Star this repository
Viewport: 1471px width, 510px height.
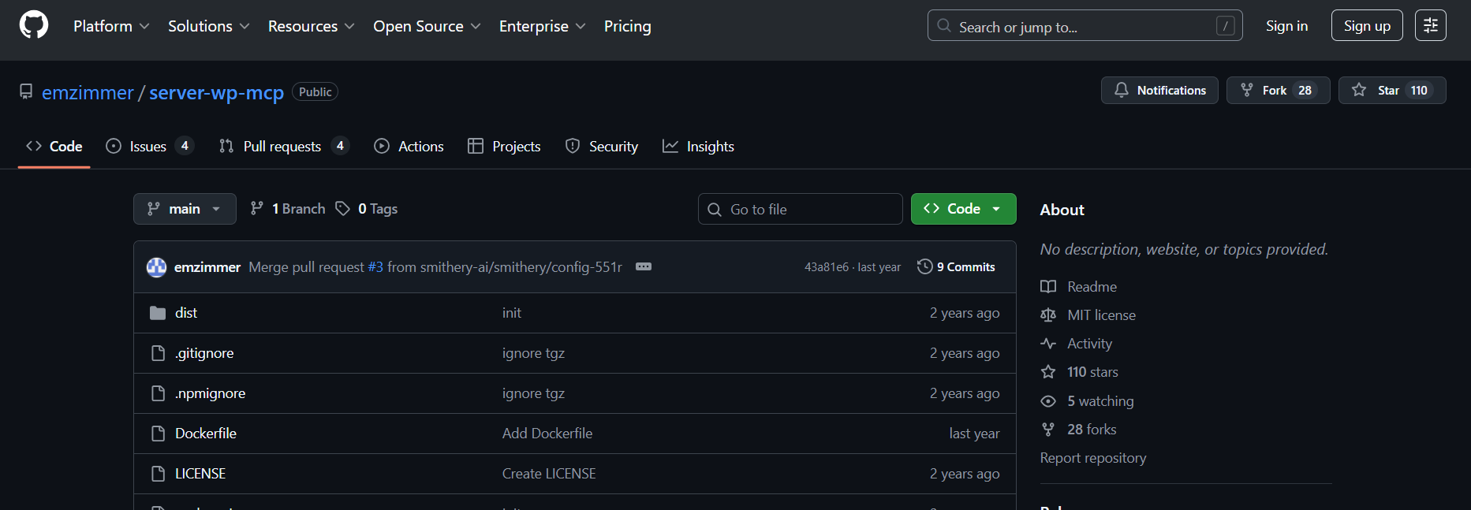pyautogui.click(x=1391, y=91)
